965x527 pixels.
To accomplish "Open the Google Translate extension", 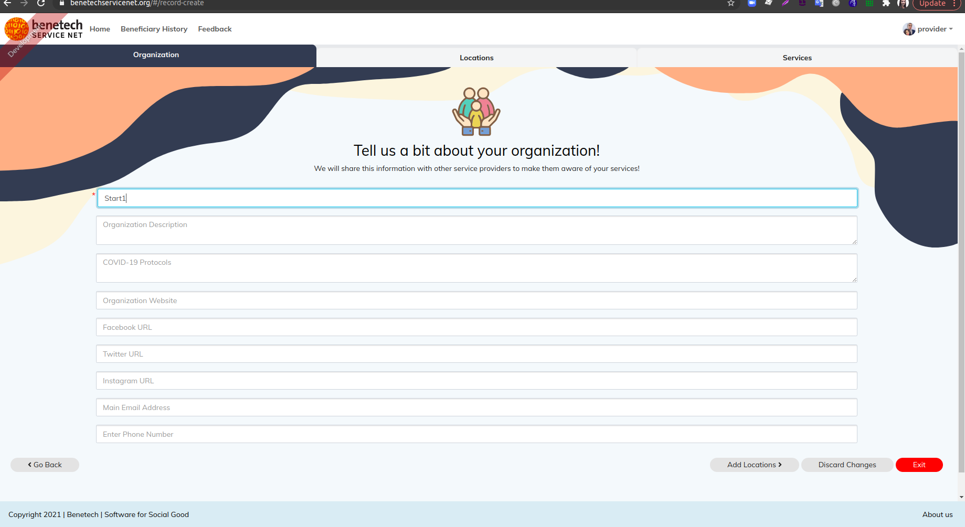I will tap(819, 4).
